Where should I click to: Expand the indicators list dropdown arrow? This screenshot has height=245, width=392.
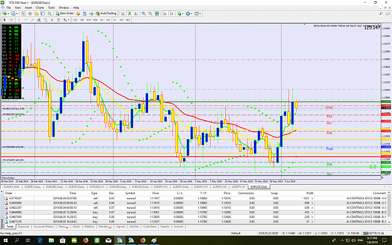[x=183, y=14]
